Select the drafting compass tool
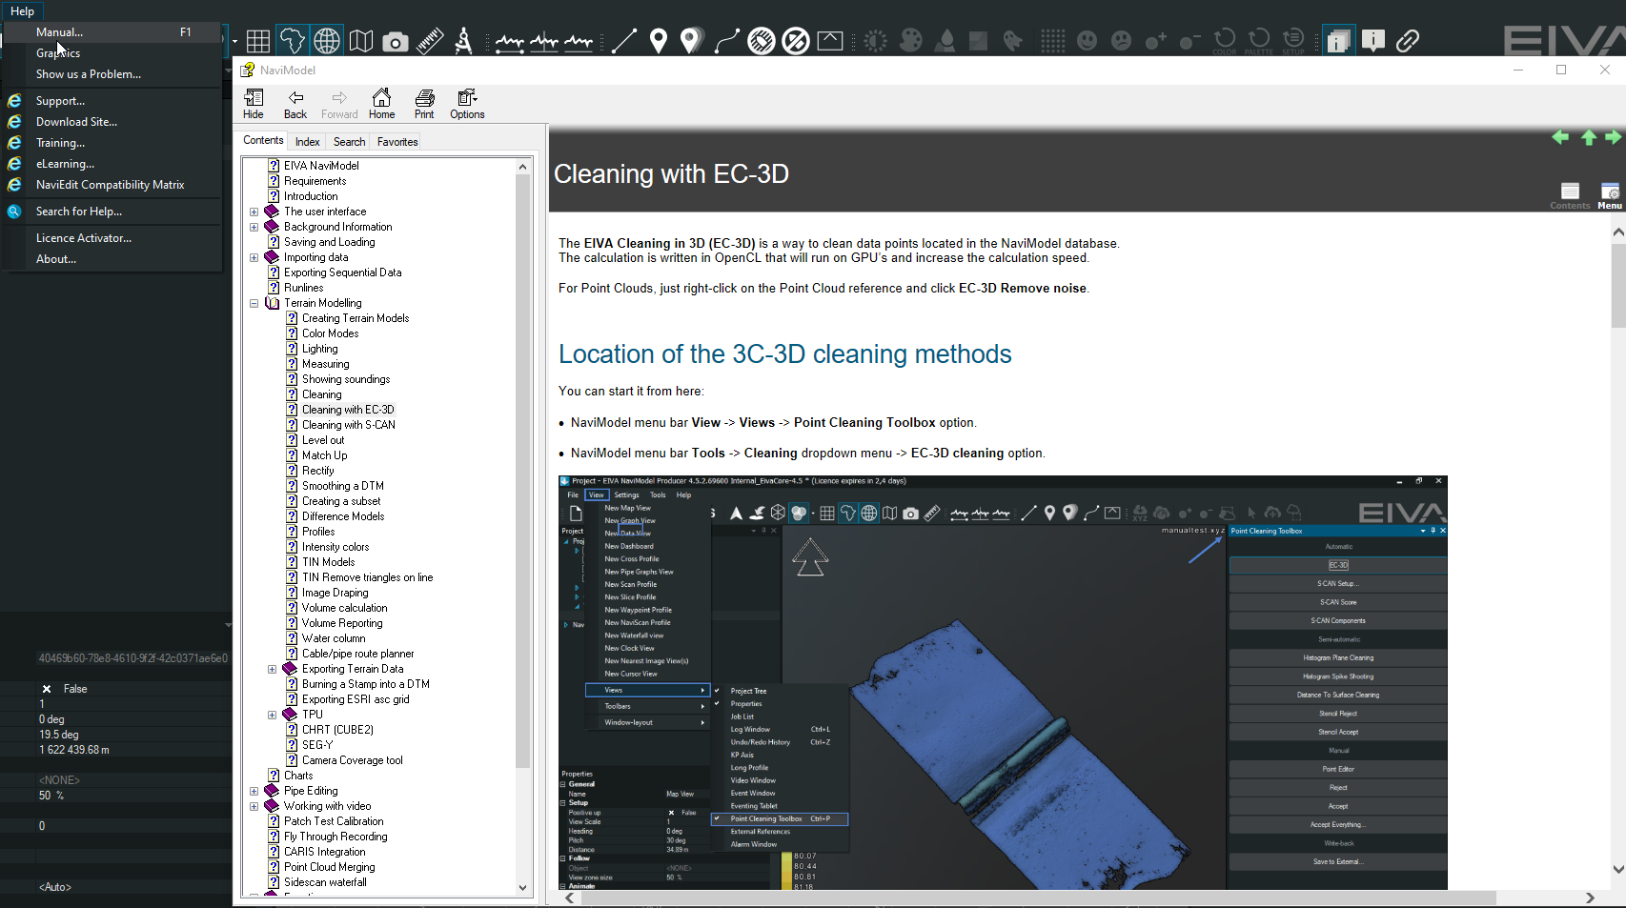Image resolution: width=1626 pixels, height=908 pixels. 464,41
